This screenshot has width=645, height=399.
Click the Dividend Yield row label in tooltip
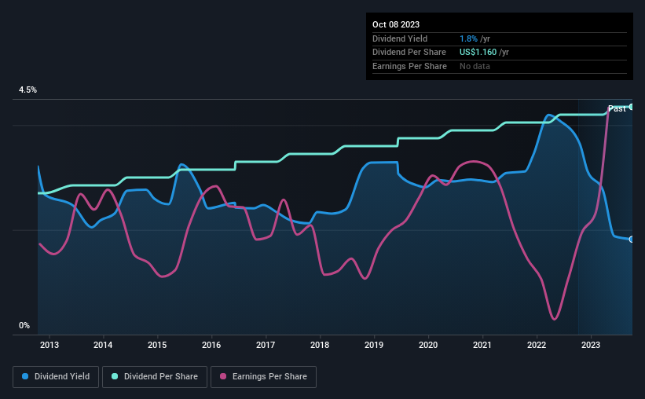(400, 38)
